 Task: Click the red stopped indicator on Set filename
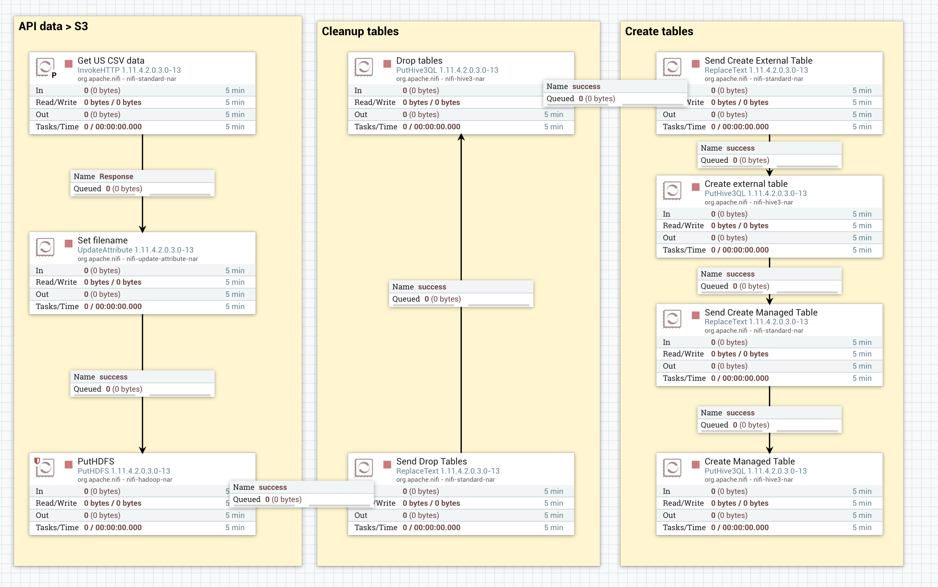coord(69,243)
